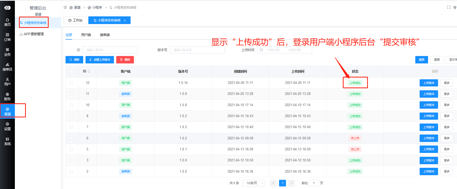Go to 订单 orders in sidebar
The image size is (457, 189).
[x=7, y=37]
